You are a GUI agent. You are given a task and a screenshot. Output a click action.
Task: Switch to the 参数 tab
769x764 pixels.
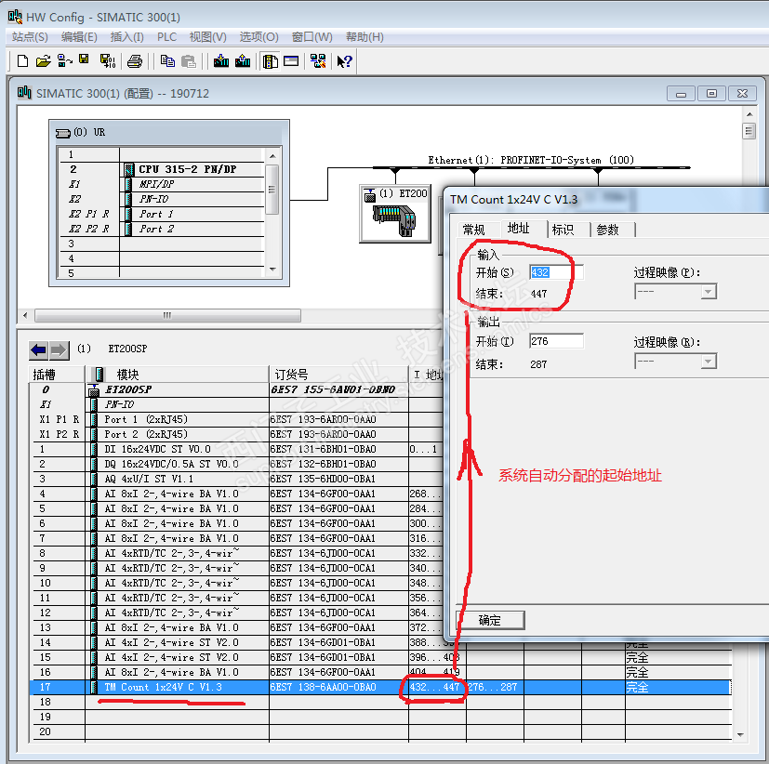[607, 230]
